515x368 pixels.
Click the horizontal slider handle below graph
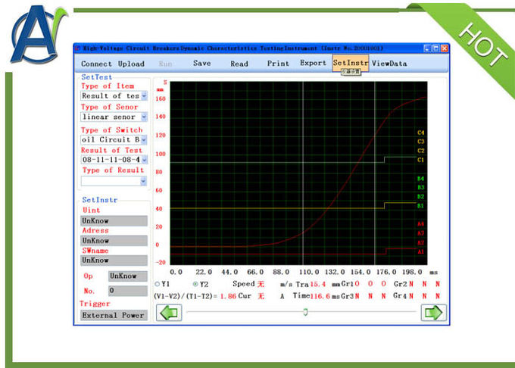click(x=304, y=312)
